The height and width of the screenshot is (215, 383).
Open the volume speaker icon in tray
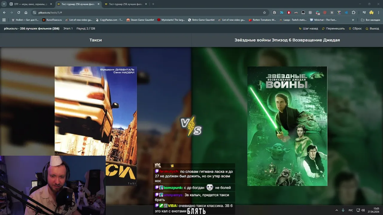pos(363,210)
